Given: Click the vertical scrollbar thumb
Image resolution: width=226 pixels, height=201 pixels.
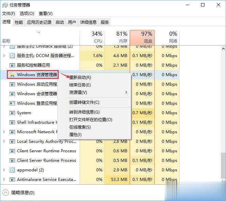Looking at the screenshot, I should click(x=223, y=166).
